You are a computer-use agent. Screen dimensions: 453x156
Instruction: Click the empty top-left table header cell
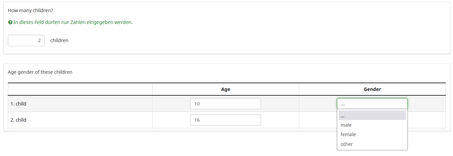(80, 89)
